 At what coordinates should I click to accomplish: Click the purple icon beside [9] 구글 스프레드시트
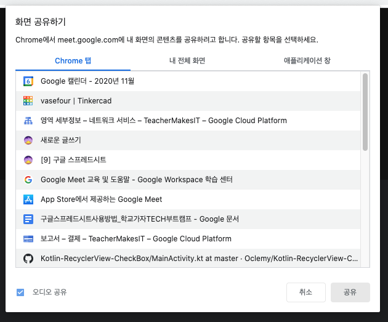[x=28, y=160]
